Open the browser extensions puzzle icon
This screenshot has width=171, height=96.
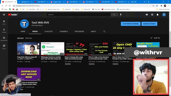point(161,6)
